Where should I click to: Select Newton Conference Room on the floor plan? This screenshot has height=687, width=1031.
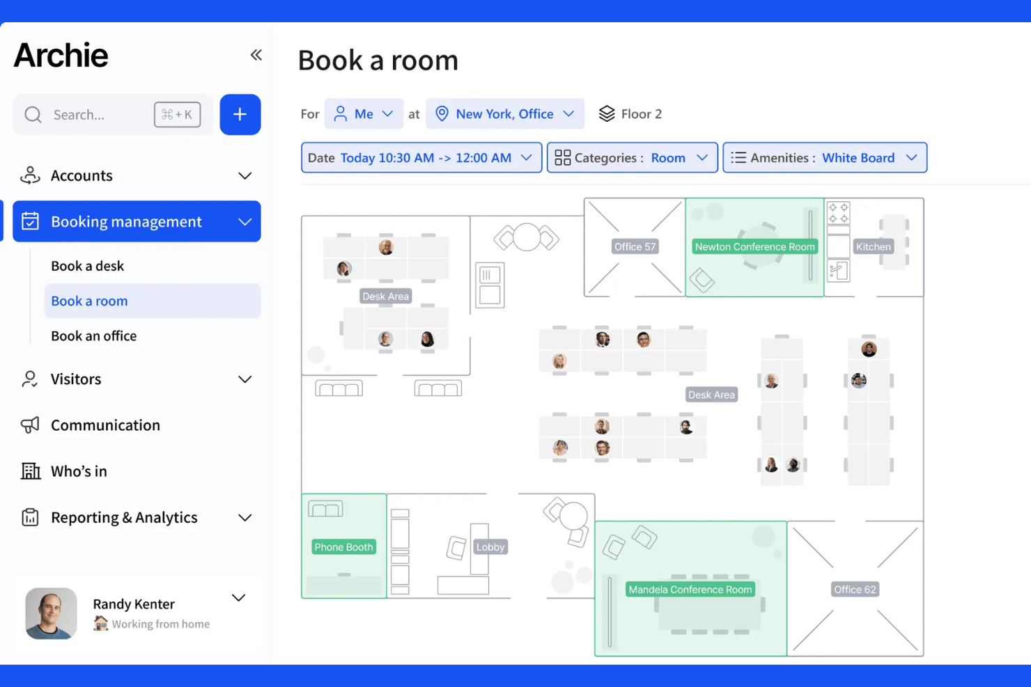(754, 247)
